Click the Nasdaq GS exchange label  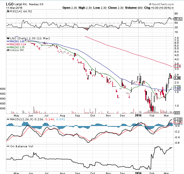pyautogui.click(x=36, y=4)
